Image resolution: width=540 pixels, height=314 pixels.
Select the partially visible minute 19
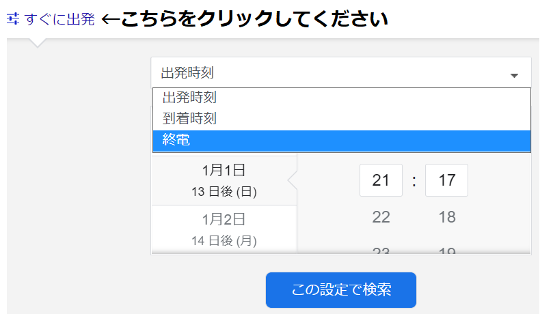(446, 251)
